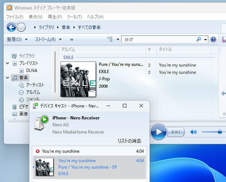This screenshot has height=182, width=226.
Task: Collapse the 音楽 tree node
Action: click(8, 78)
